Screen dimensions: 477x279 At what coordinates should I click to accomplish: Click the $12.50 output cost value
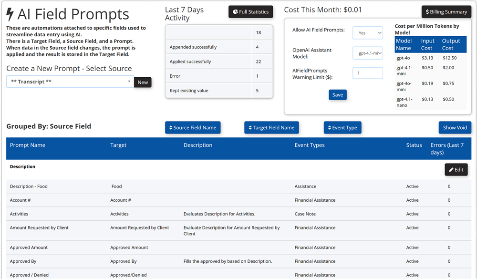coord(450,58)
